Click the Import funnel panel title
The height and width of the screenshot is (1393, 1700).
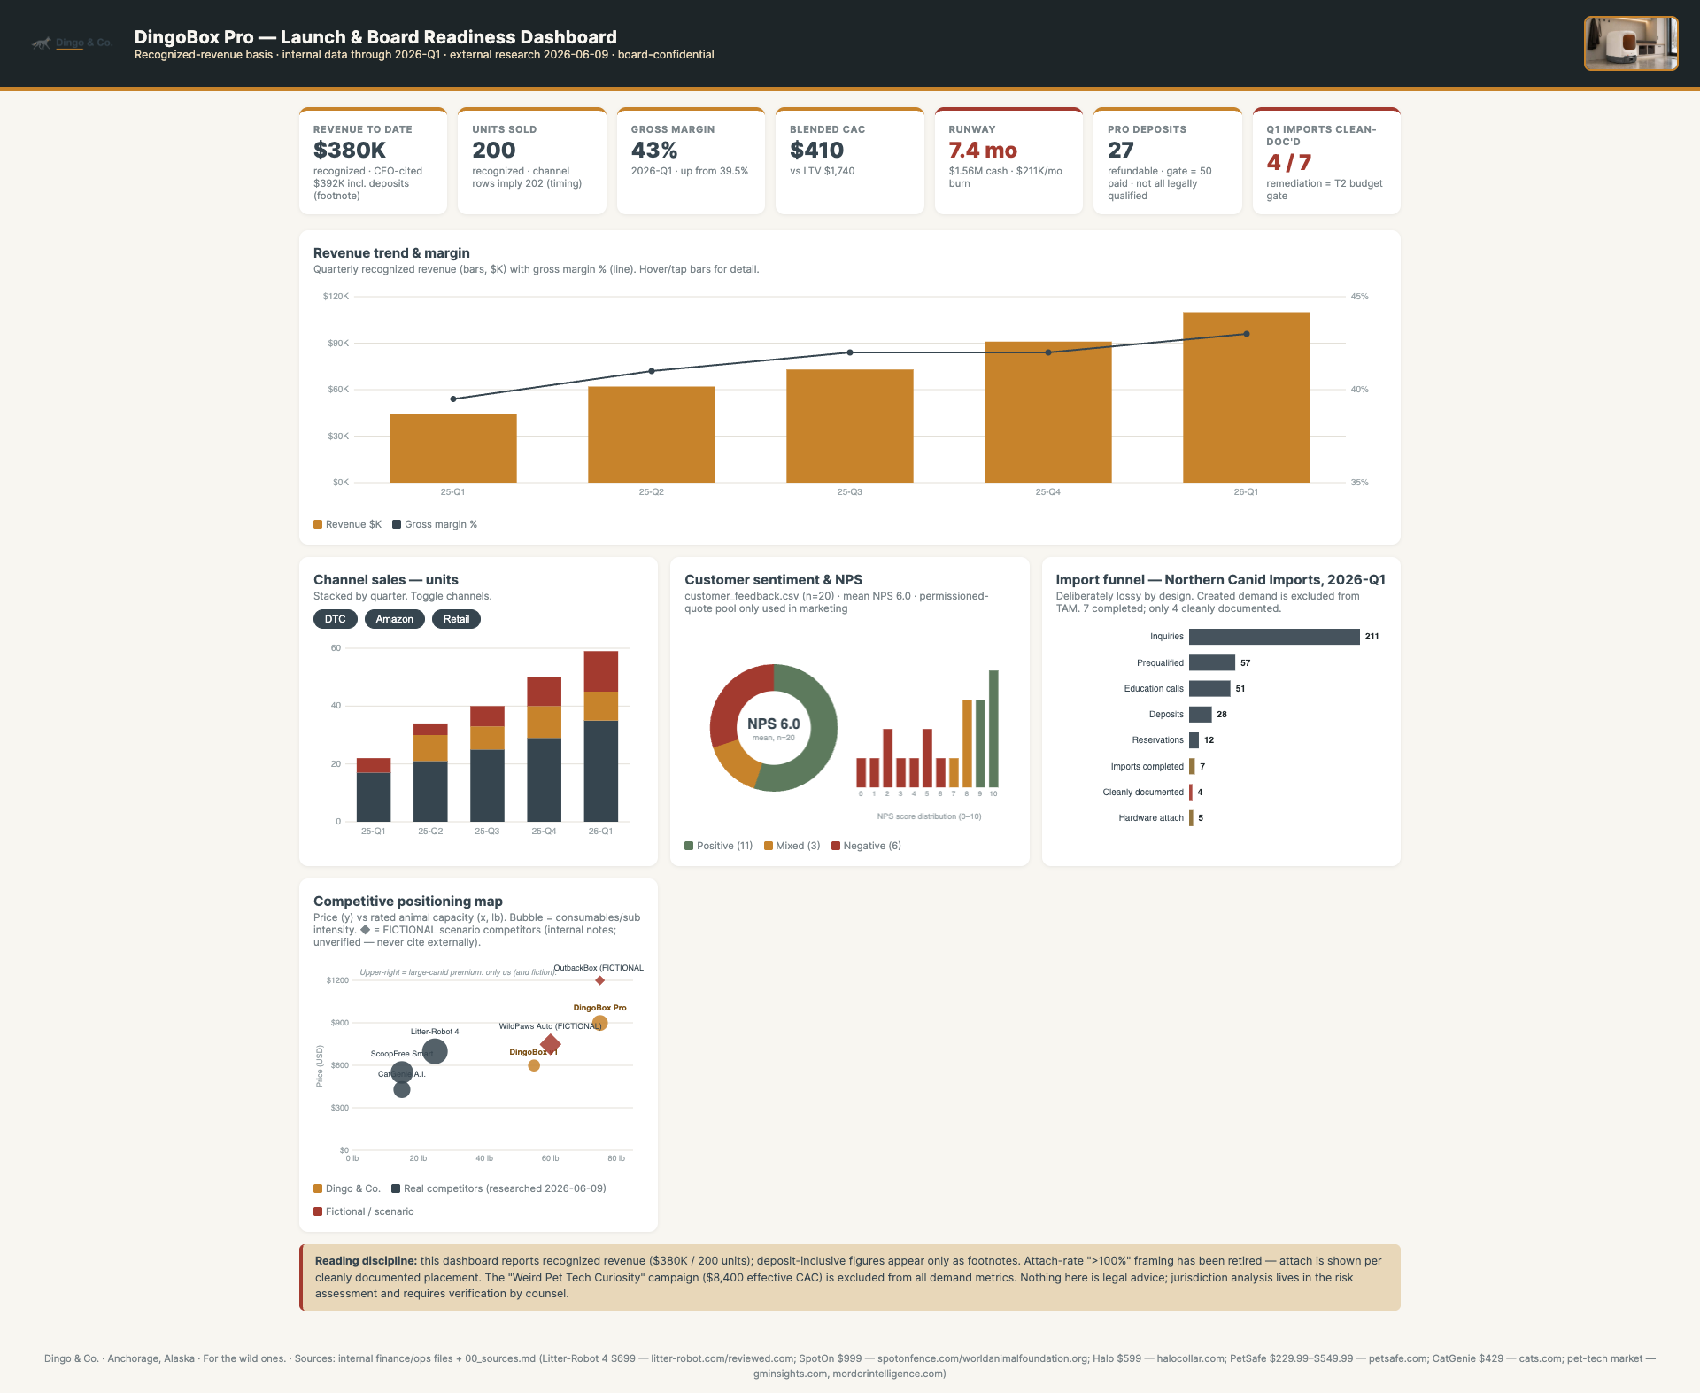pyautogui.click(x=1220, y=579)
